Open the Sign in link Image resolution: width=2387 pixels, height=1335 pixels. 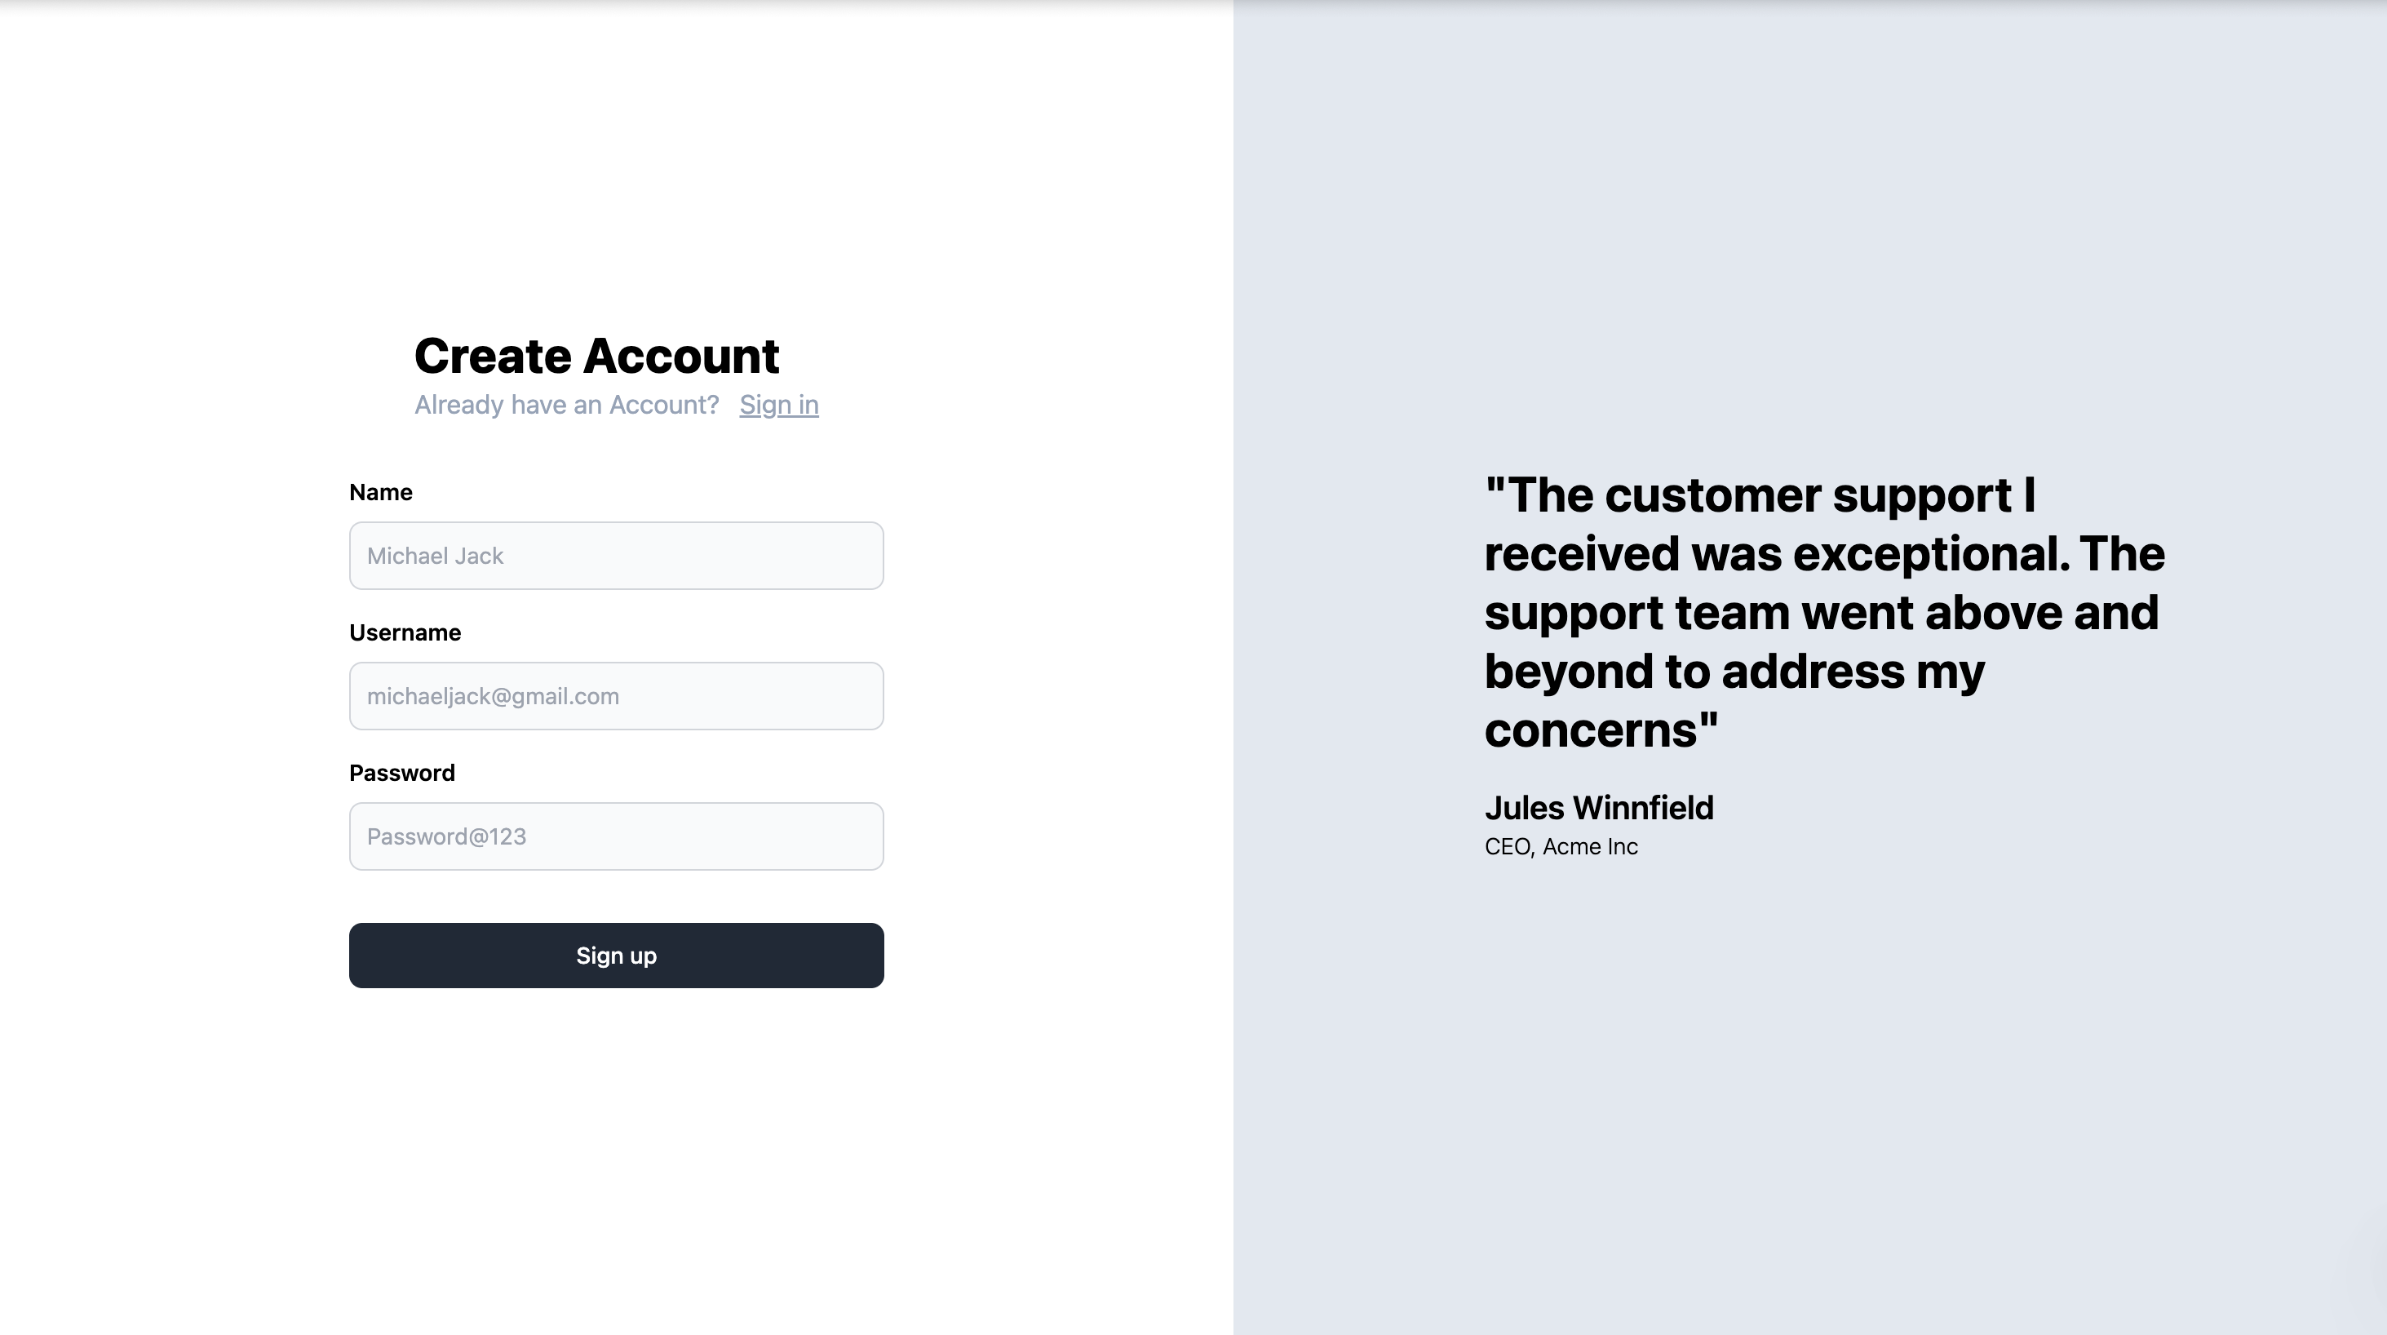click(778, 405)
